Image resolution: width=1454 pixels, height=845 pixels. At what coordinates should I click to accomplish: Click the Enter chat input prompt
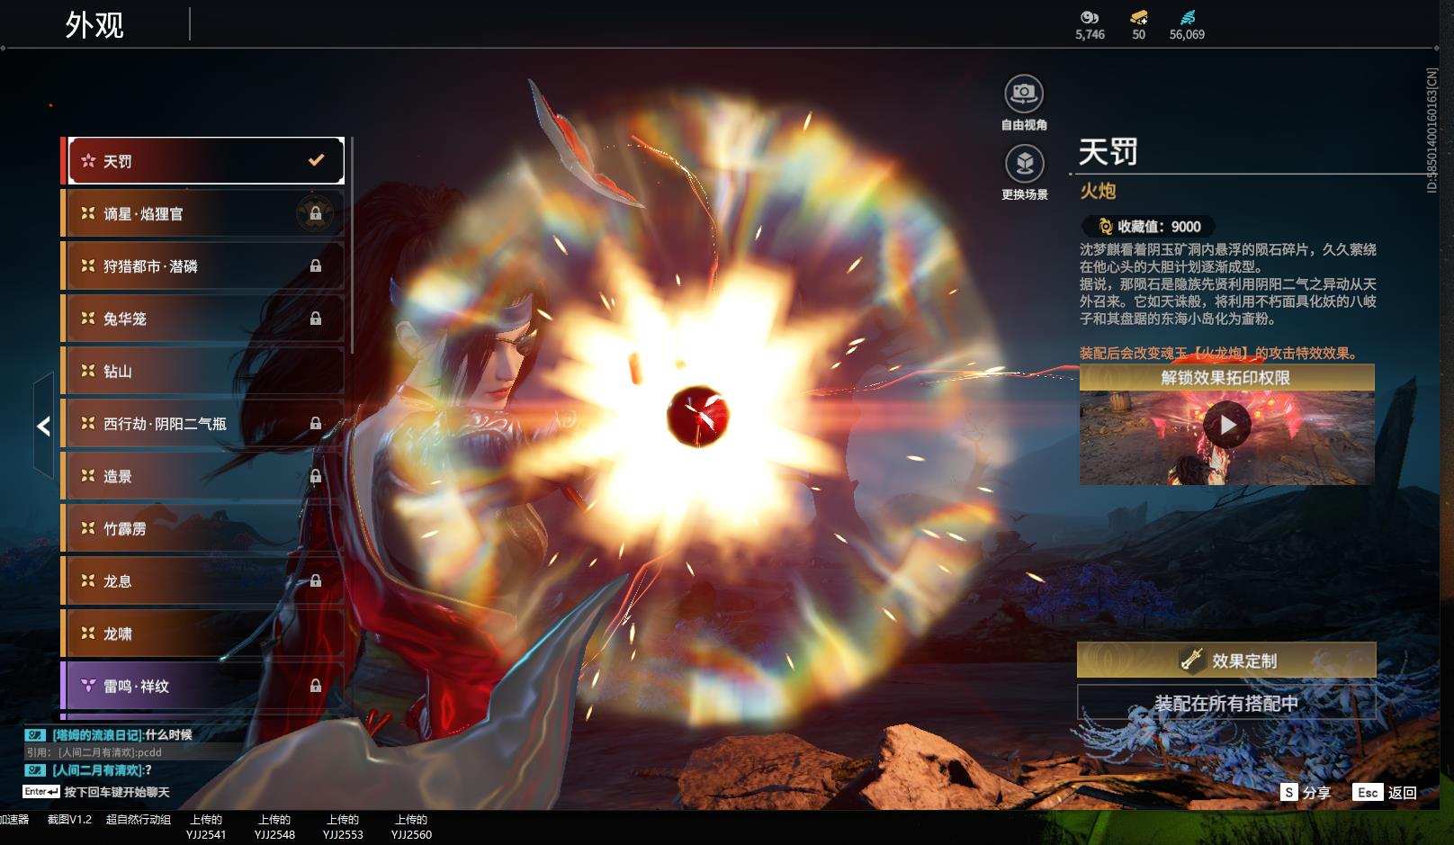click(96, 792)
